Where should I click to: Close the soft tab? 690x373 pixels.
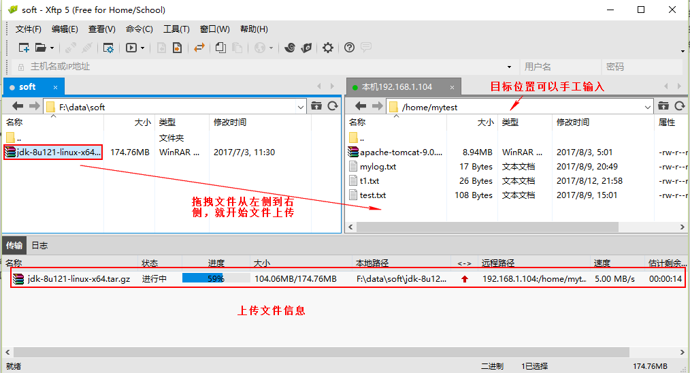tap(56, 87)
